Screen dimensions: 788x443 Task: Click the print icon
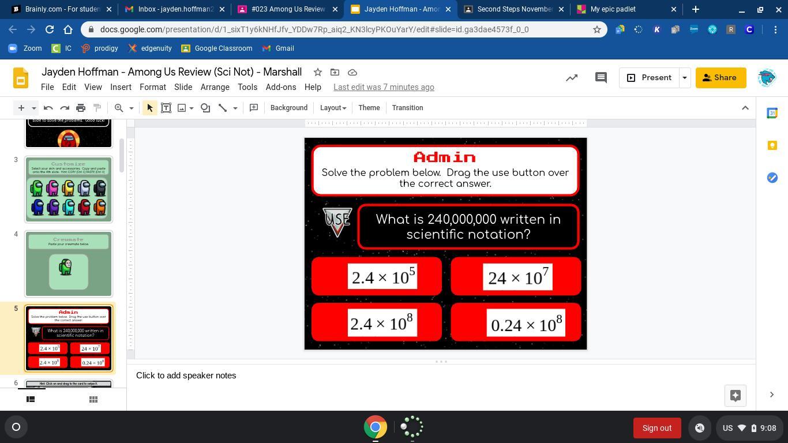point(81,108)
